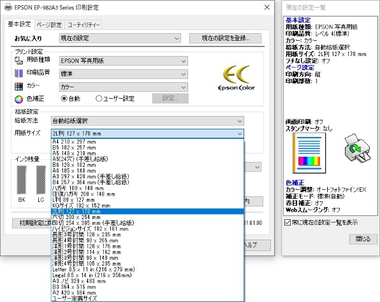The height and width of the screenshot is (302, 380).
Task: Choose 洋形3号封筒 98 x 148 mm
Action: pos(147,258)
